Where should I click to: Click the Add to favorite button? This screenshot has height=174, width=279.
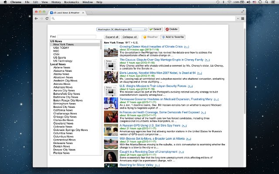click(x=173, y=37)
